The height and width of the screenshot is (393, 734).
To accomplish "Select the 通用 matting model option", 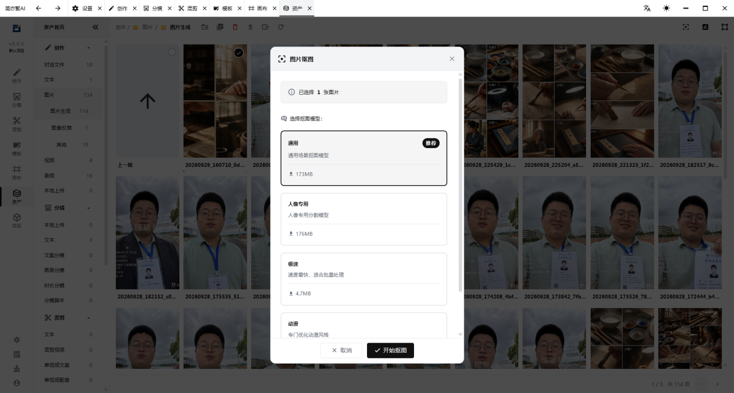I will coord(364,158).
